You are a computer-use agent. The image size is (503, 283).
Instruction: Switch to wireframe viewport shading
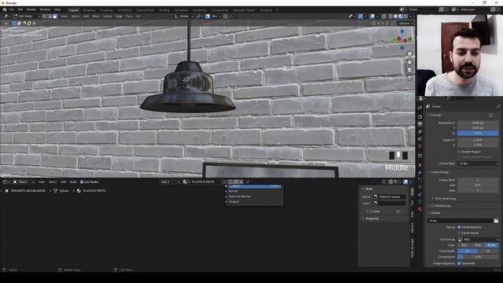(391, 16)
